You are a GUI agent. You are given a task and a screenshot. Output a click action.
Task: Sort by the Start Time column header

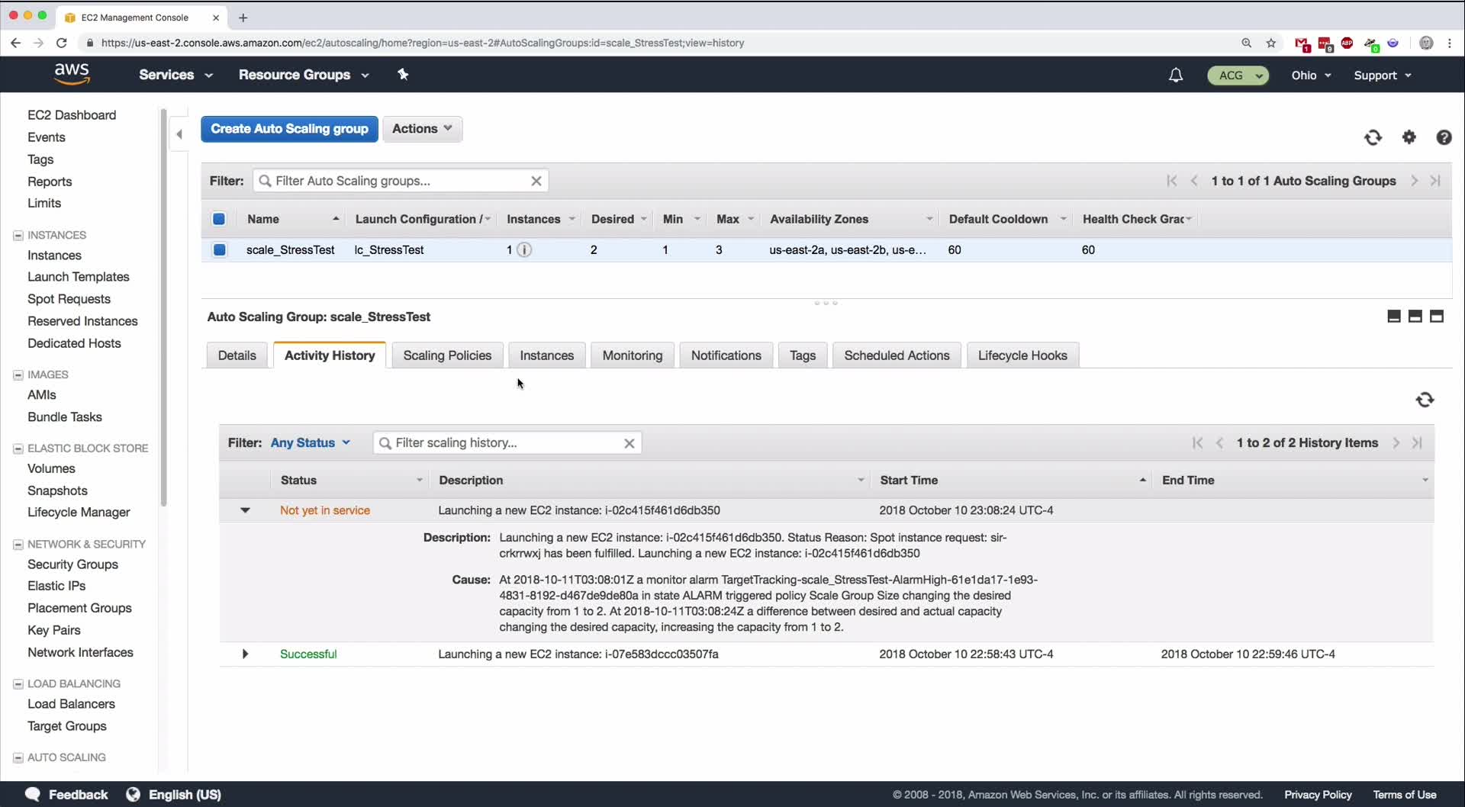coord(1012,481)
